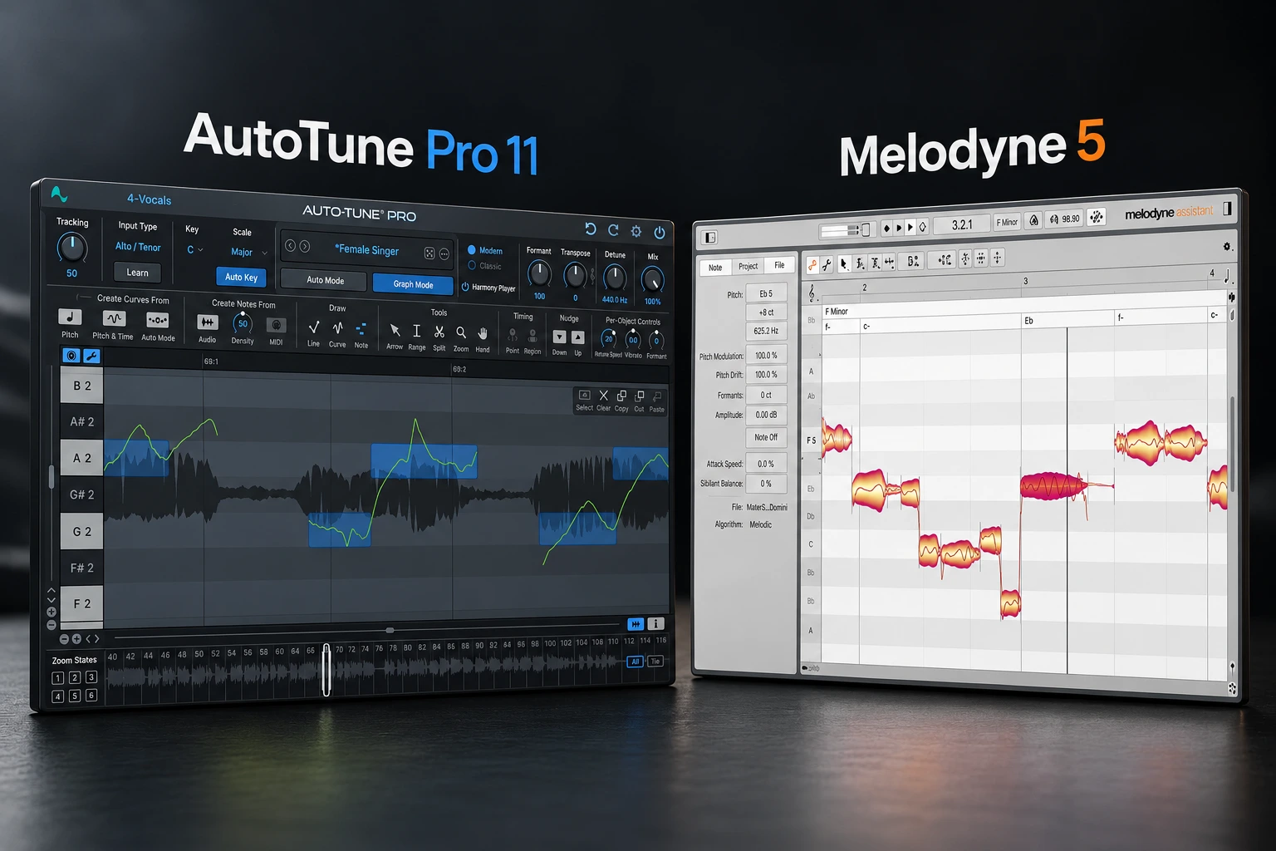
Task: Click the Redo arrow in AutoTune header
Action: click(x=613, y=230)
